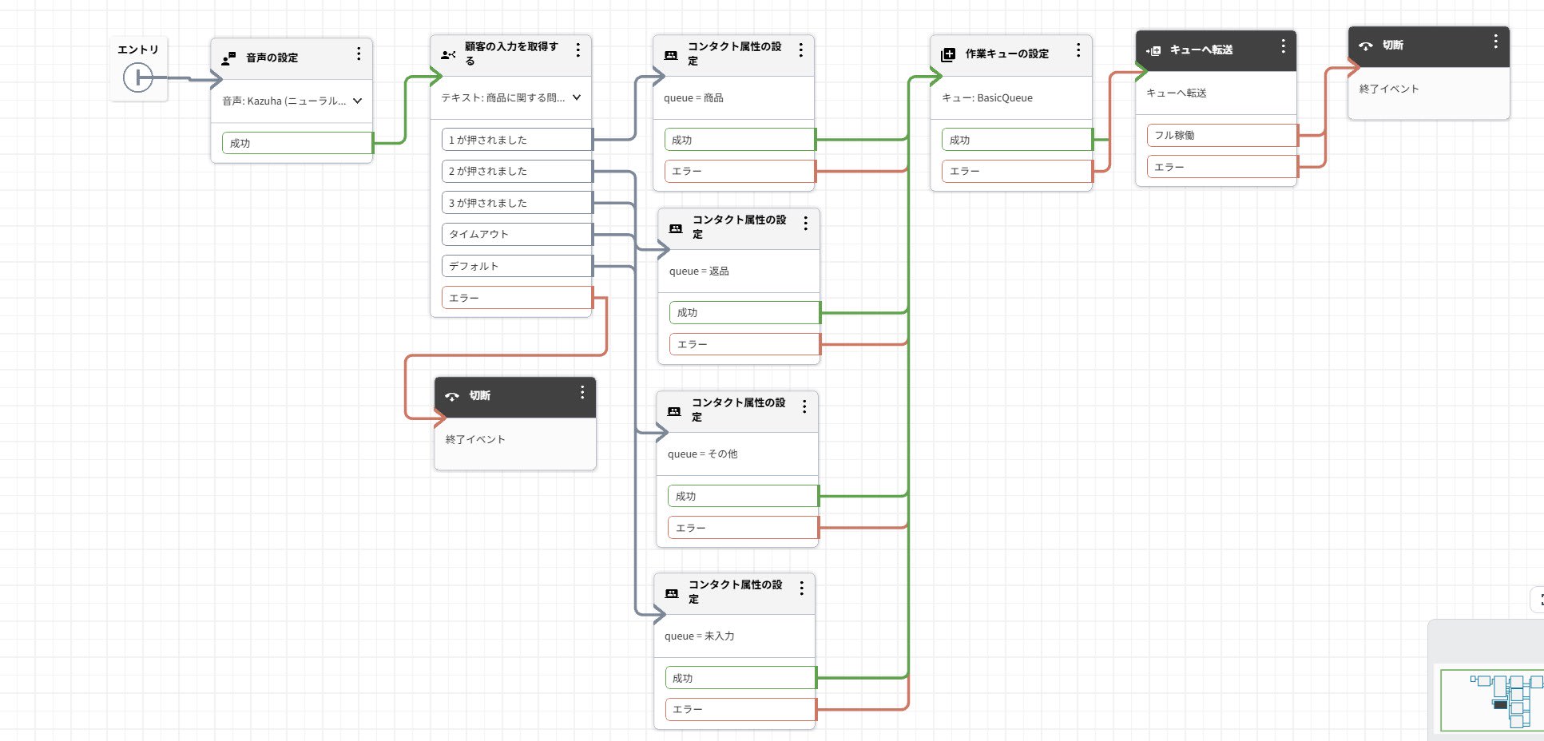The image size is (1544, 741).
Task: Click the contact attribute icon of queue = 返品 block
Action: tap(676, 228)
